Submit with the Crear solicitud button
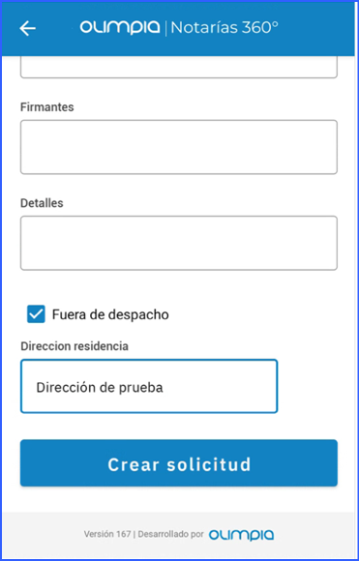The image size is (359, 561). (179, 463)
